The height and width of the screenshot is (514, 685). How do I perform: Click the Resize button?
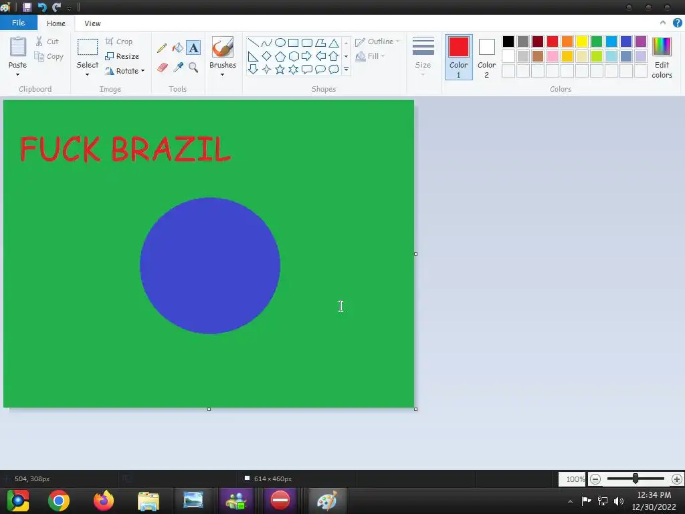122,56
